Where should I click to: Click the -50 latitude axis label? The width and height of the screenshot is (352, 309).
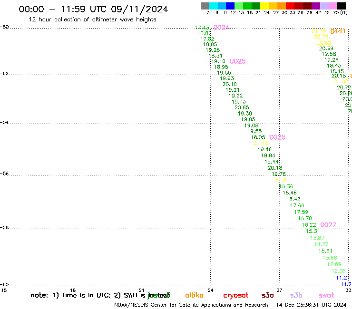click(x=4, y=27)
